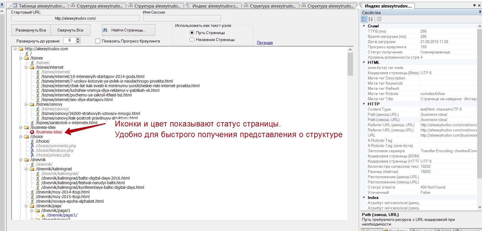Collapse the Index property category
The width and height of the screenshot is (482, 231).
(364, 197)
